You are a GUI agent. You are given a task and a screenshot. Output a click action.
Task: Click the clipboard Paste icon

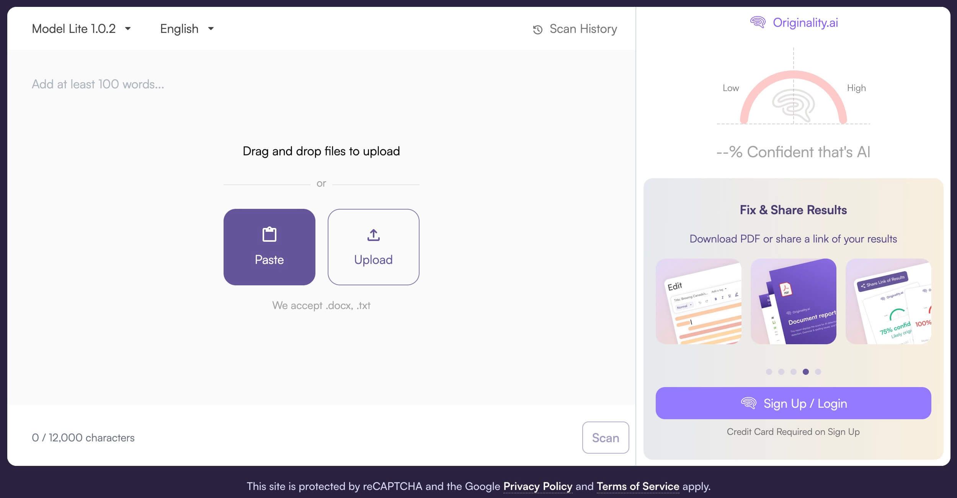[269, 234]
